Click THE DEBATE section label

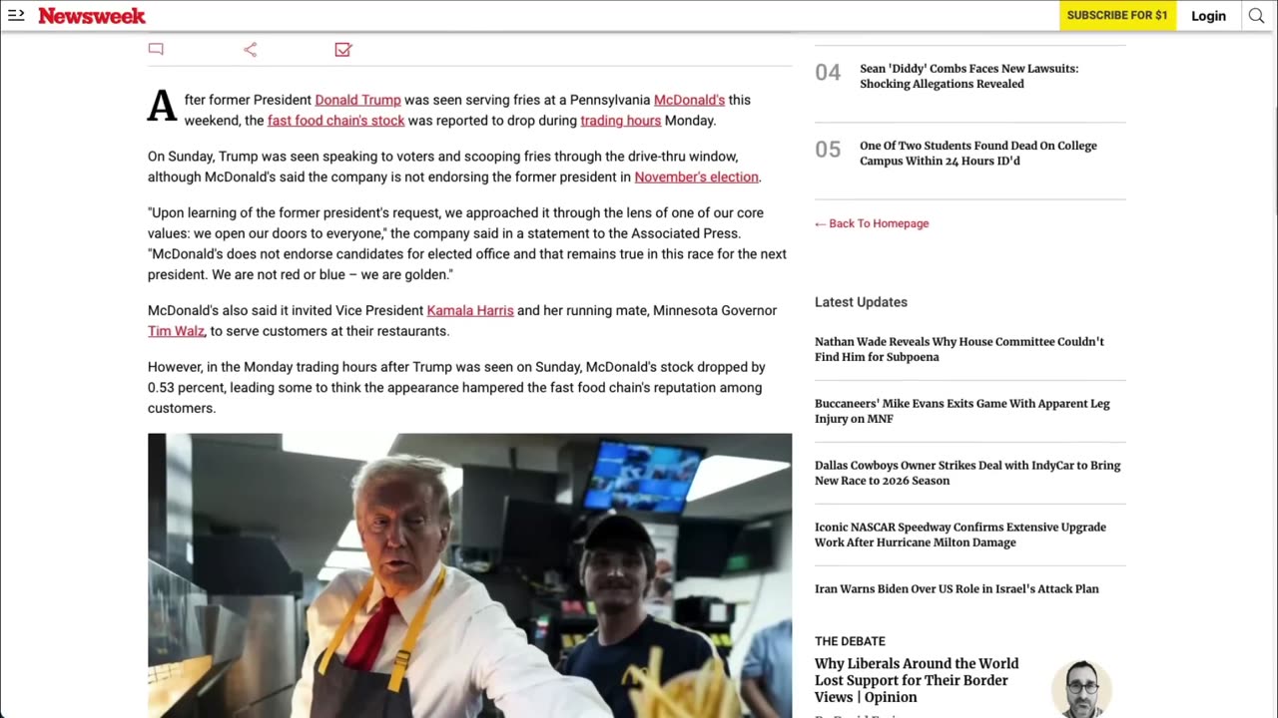[850, 641]
